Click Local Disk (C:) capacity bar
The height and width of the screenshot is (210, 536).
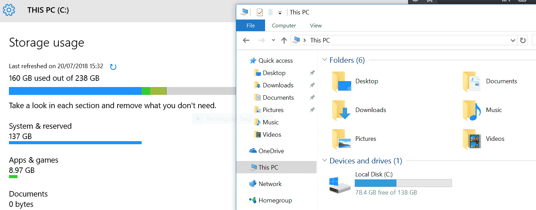[403, 183]
